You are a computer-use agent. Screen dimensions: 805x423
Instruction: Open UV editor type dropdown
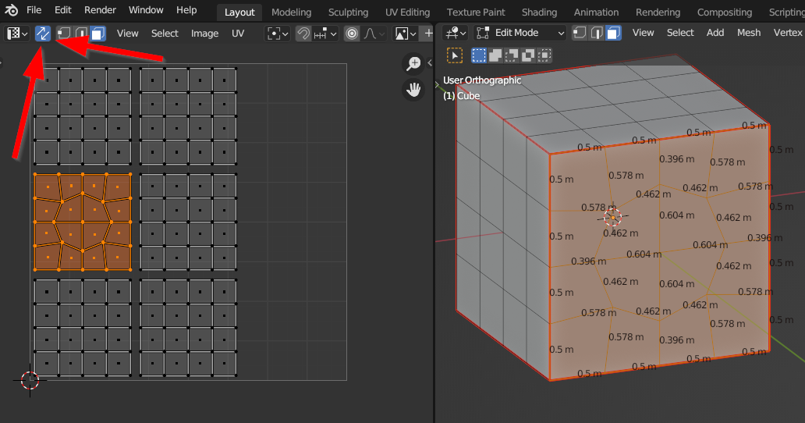17,34
